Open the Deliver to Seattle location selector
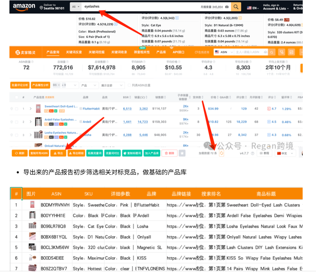The width and height of the screenshot is (316, 273). pos(52,7)
